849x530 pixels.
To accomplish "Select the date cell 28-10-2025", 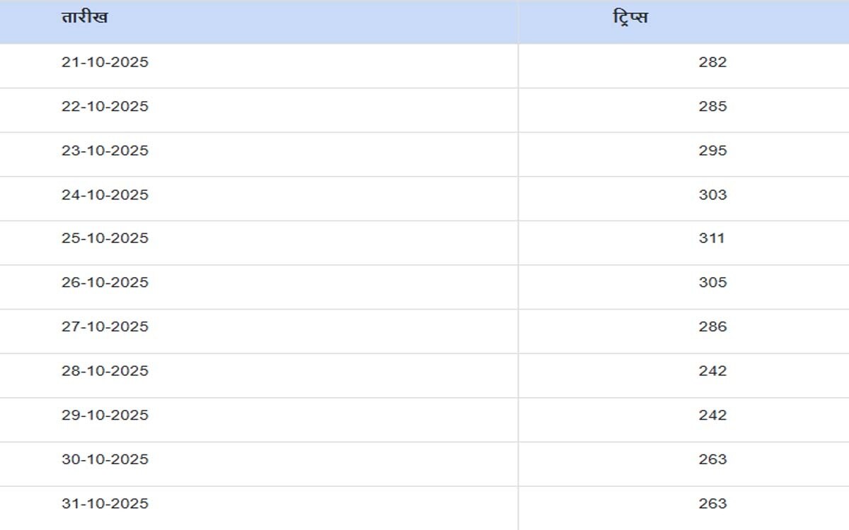I will pyautogui.click(x=105, y=371).
